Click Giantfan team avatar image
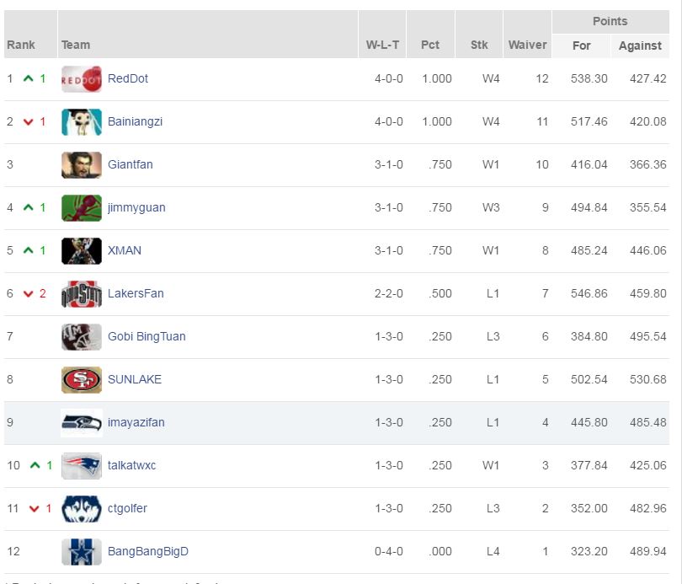The width and height of the screenshot is (682, 584). 82,165
